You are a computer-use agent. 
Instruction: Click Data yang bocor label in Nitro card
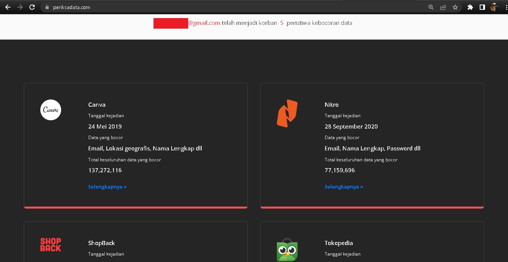pyautogui.click(x=342, y=138)
